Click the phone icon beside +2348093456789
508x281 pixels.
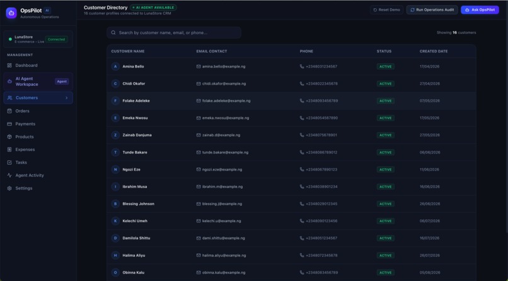click(x=302, y=101)
